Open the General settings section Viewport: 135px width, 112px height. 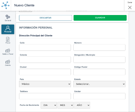(8, 18)
